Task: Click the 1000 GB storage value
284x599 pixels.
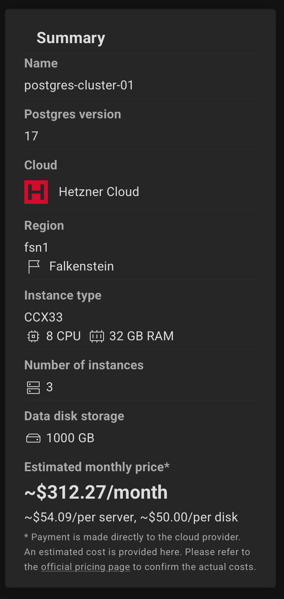Action: coord(71,438)
